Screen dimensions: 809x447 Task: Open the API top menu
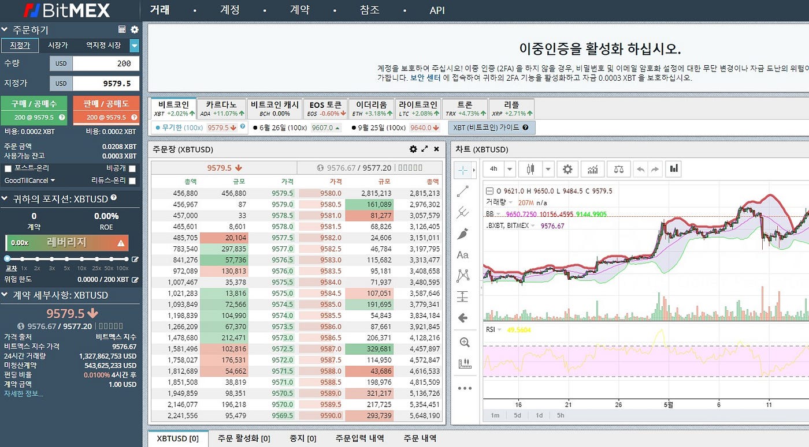[437, 10]
